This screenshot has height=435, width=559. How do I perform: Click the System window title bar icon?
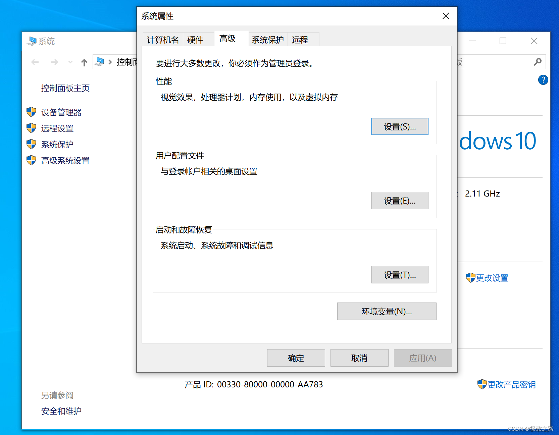pyautogui.click(x=32, y=41)
